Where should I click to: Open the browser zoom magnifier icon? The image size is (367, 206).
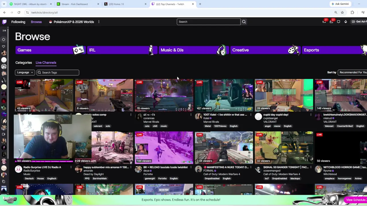[336, 13]
